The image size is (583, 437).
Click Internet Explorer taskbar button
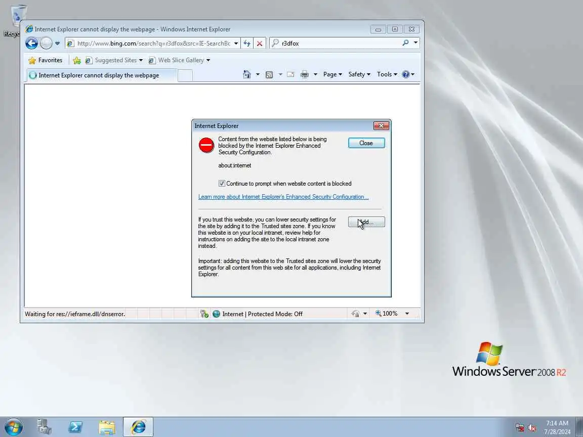point(138,427)
